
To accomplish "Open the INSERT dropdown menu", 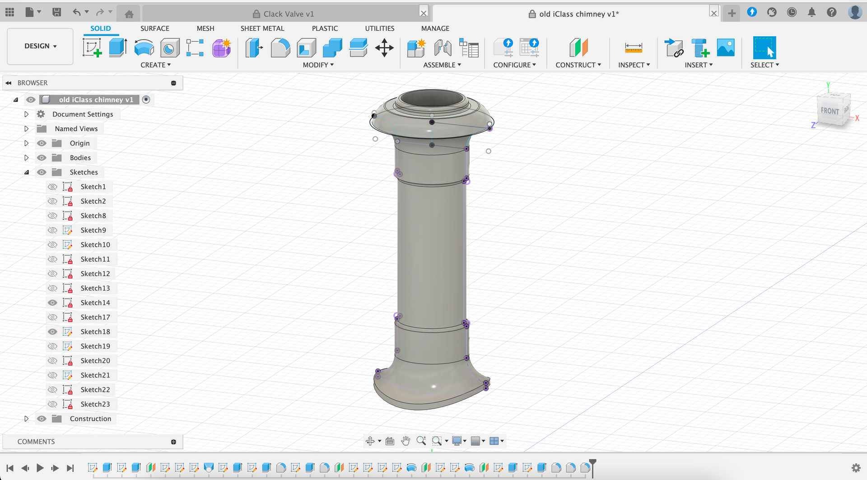I will click(x=699, y=65).
